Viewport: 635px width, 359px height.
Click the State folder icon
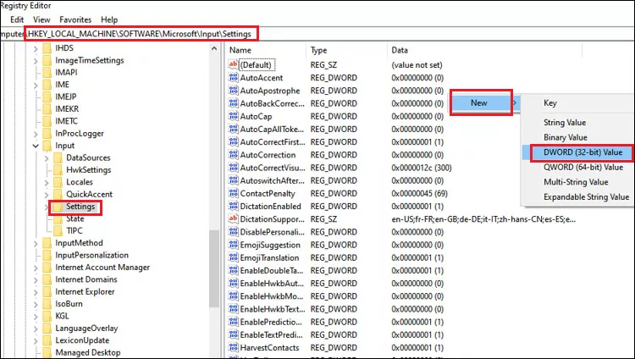point(58,218)
